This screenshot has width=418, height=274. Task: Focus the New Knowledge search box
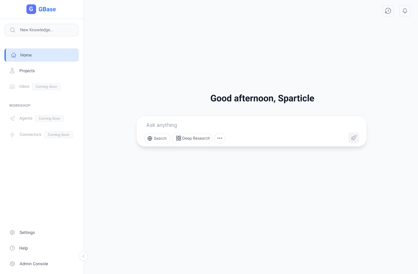(45, 30)
